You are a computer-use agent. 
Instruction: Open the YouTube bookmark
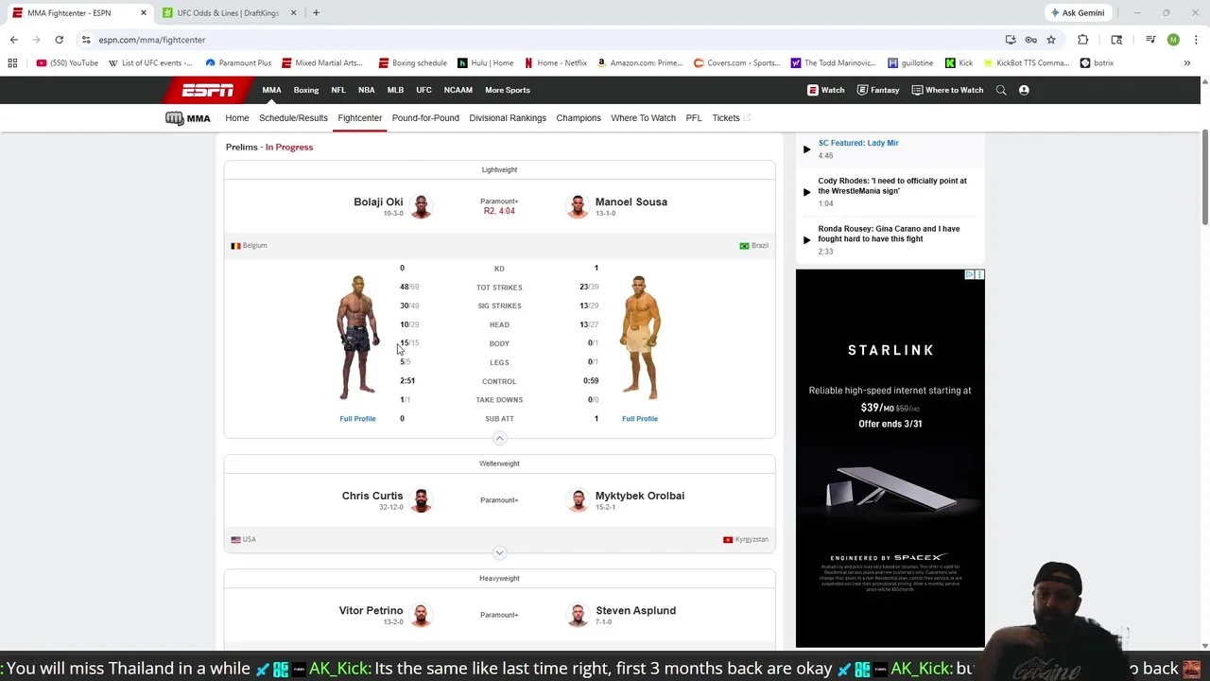67,63
